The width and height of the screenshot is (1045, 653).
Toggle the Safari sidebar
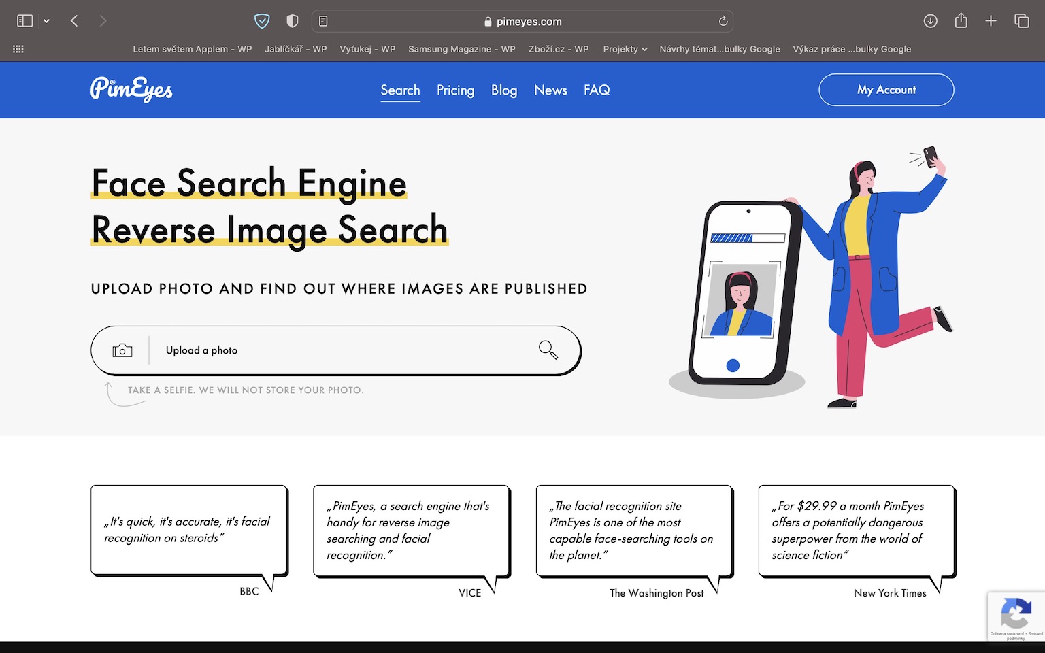click(x=25, y=21)
